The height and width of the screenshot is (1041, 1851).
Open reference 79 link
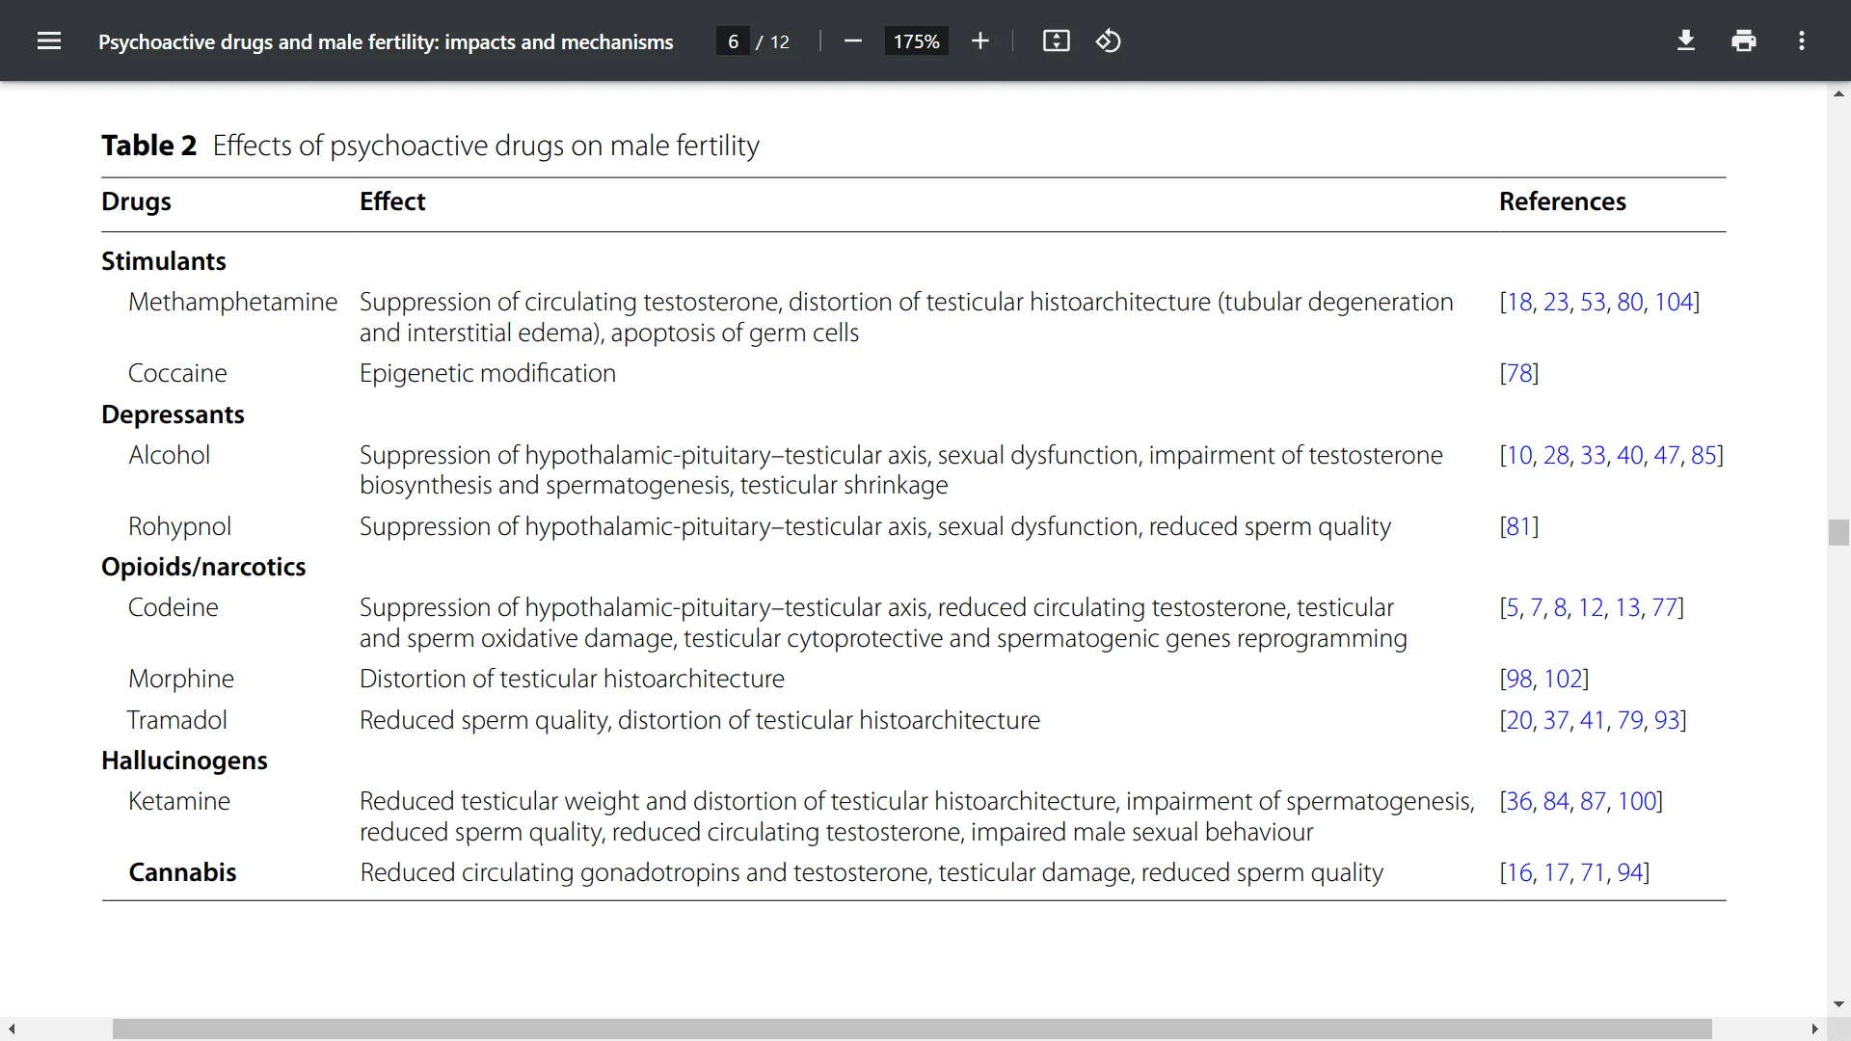click(x=1630, y=720)
